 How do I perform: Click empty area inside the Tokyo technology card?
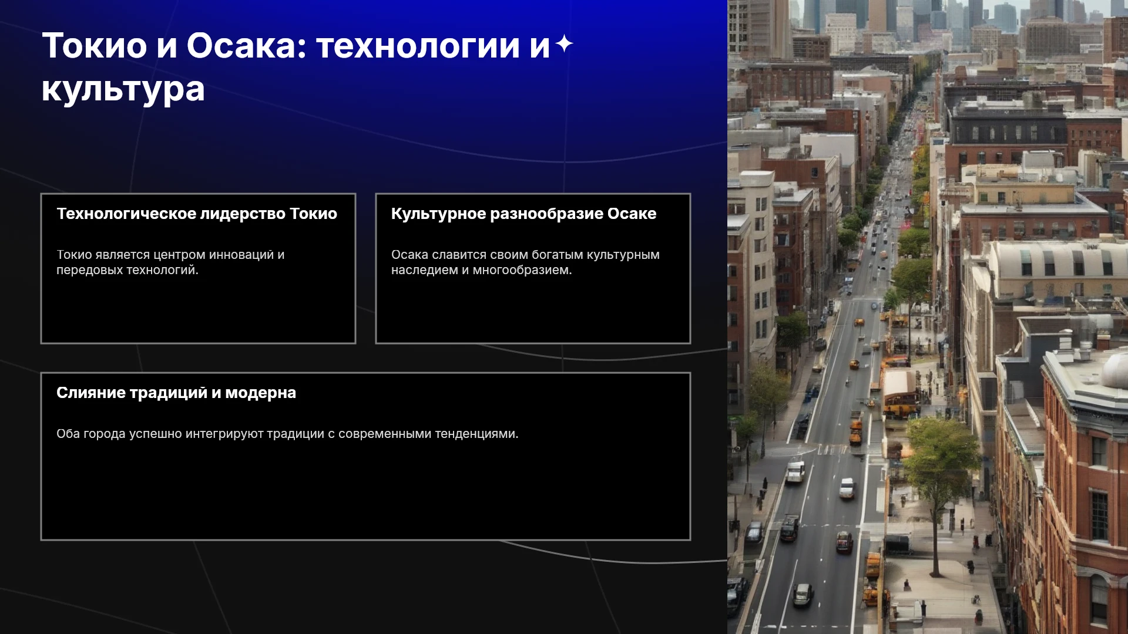point(198,310)
